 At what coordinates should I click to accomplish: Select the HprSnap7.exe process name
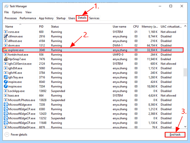coord(17,59)
